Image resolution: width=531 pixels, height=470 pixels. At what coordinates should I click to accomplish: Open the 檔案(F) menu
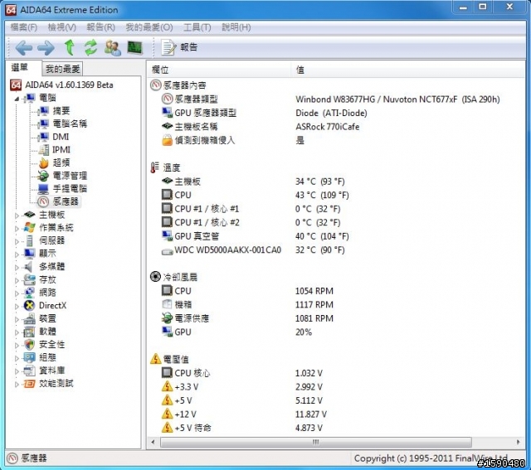[24, 27]
